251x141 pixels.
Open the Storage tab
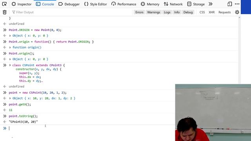point(196,4)
